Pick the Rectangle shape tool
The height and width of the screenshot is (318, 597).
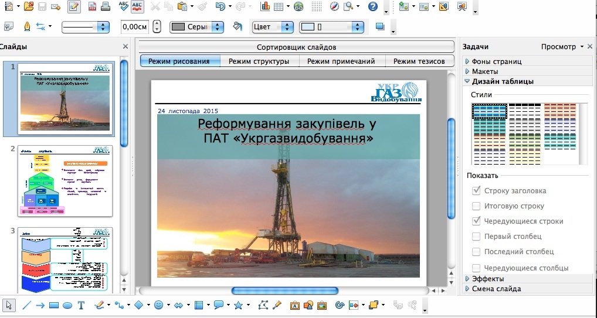click(x=54, y=305)
